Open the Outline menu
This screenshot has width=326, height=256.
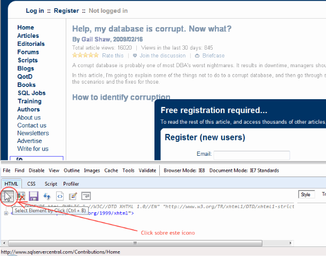72,170
